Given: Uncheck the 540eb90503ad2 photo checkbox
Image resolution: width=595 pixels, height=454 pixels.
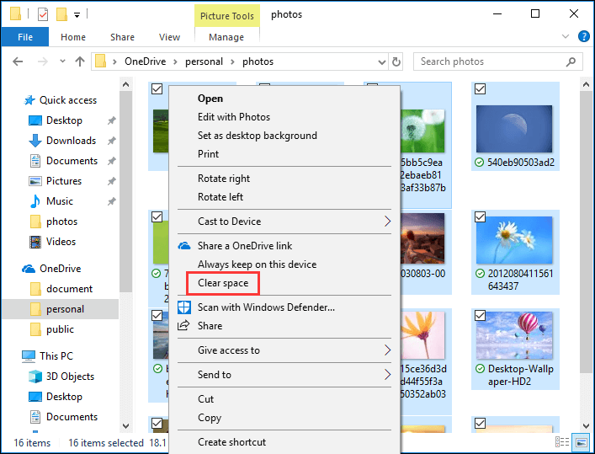Looking at the screenshot, I should tap(480, 89).
